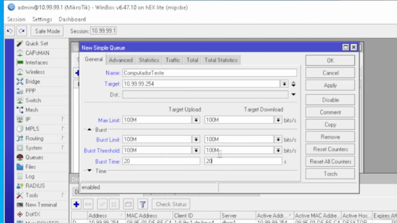The width and height of the screenshot is (397, 223).
Task: Click the Target field 10.99.99.254
Action: click(201, 84)
